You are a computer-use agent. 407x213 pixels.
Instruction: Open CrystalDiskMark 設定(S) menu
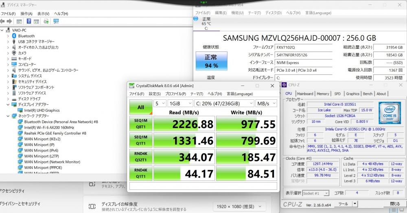click(154, 94)
